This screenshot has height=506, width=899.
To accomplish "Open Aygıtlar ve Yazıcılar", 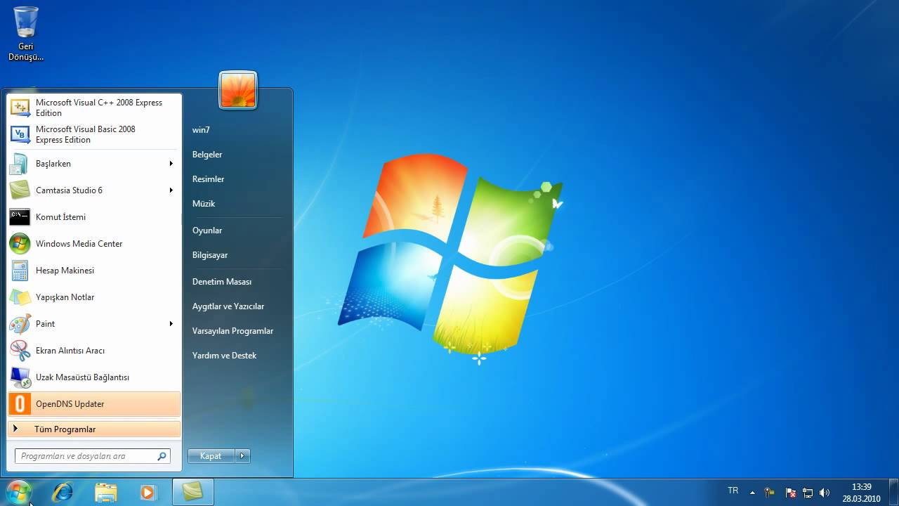I will [228, 306].
